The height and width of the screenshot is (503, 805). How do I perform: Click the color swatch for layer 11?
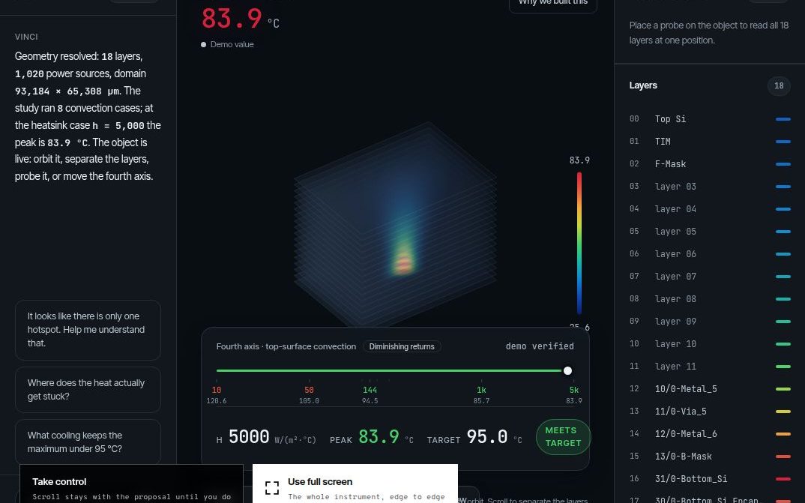pos(783,367)
